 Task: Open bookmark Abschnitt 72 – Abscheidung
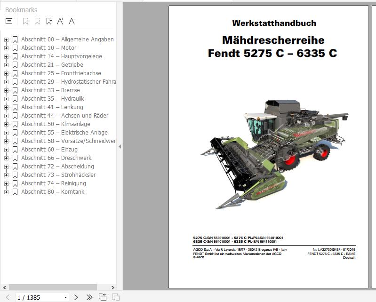pos(57,167)
